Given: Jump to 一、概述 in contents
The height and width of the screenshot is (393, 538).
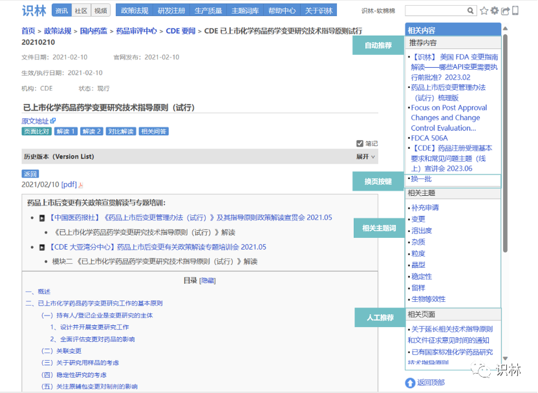Looking at the screenshot, I should [x=38, y=292].
